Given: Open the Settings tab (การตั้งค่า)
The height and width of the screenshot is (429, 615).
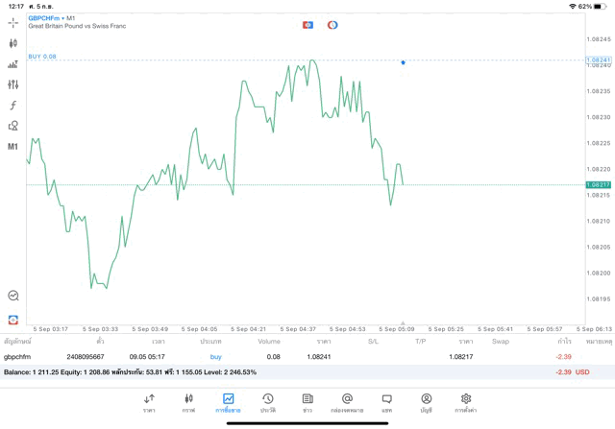Looking at the screenshot, I should (466, 401).
